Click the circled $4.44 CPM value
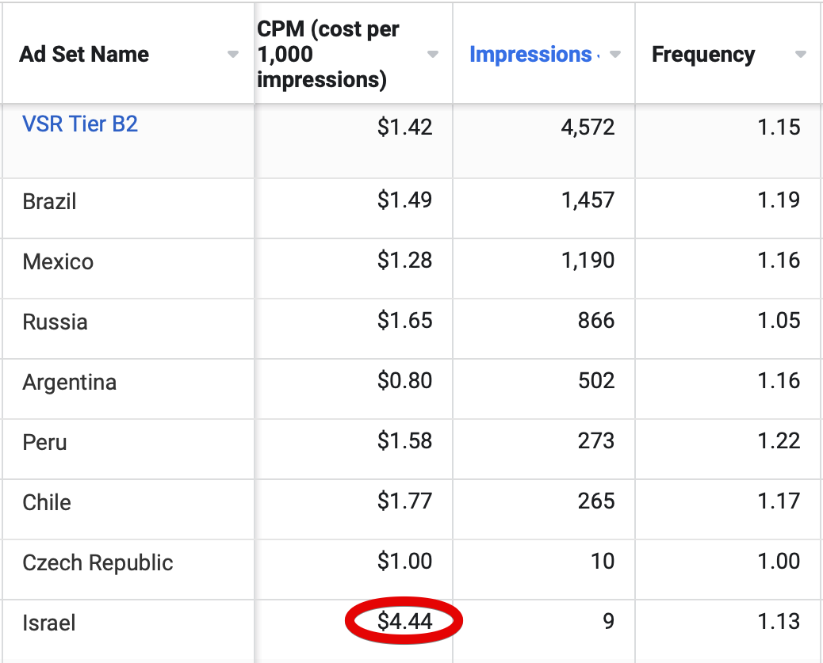 click(404, 622)
